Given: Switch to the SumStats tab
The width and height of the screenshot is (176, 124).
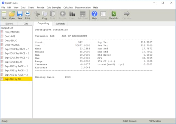Looking at the screenshot, I should point(60,24).
